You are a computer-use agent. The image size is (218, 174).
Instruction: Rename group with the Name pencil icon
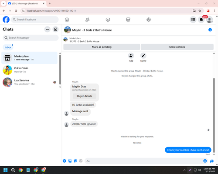pos(143,56)
